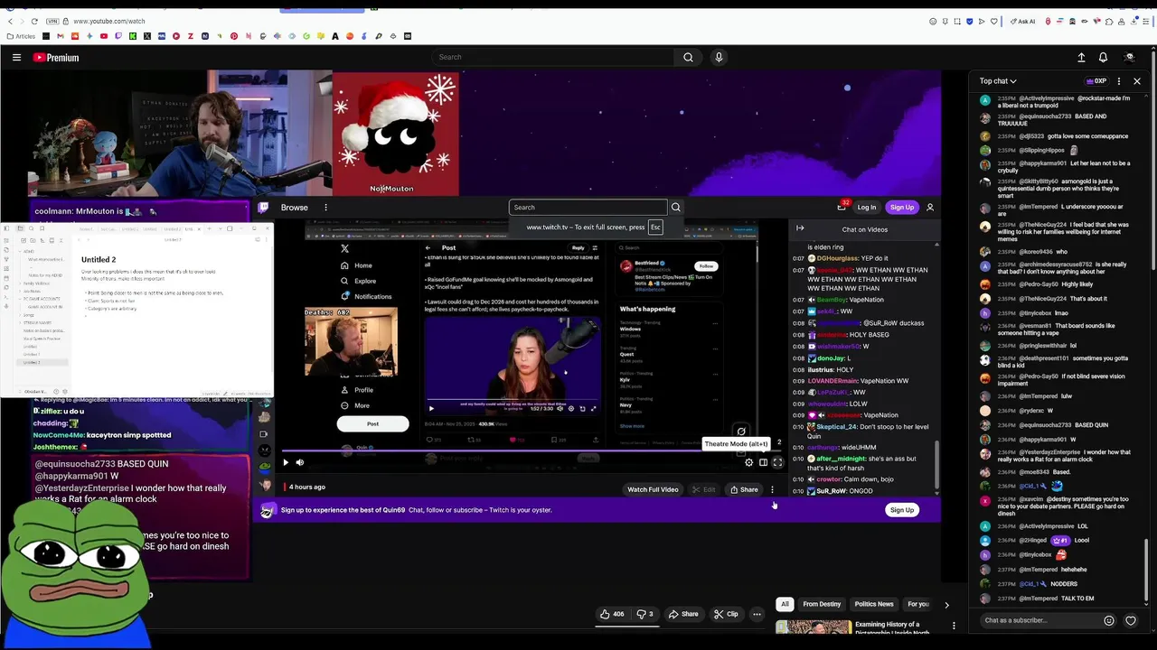Click the address bar URL youtube.com/watch
The width and height of the screenshot is (1157, 650).
(108, 21)
